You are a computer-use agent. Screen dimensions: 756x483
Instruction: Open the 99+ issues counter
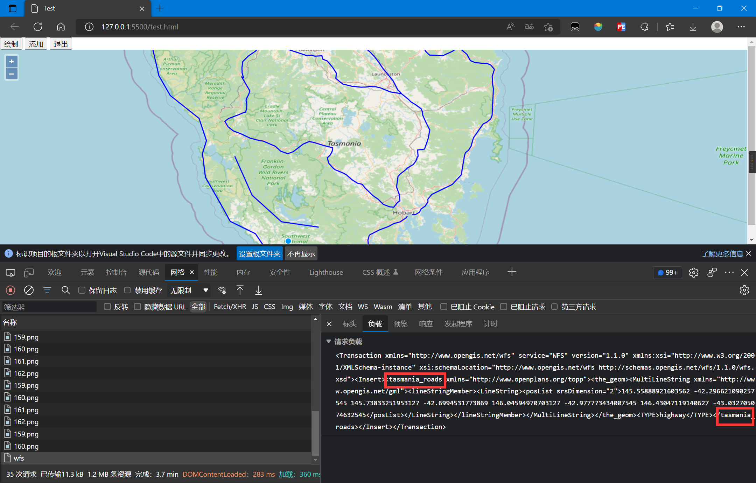(x=667, y=273)
